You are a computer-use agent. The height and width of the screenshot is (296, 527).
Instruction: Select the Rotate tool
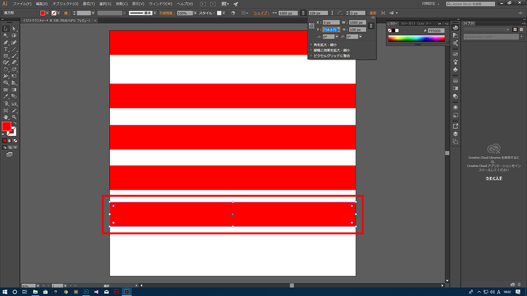click(6, 70)
